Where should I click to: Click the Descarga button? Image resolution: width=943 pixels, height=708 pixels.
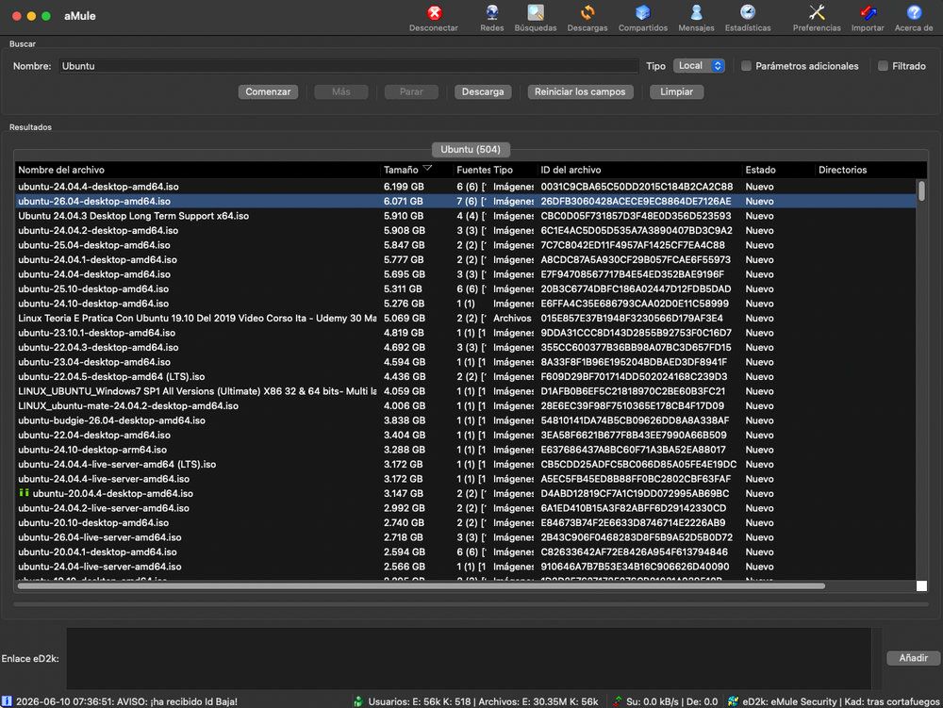pyautogui.click(x=482, y=92)
